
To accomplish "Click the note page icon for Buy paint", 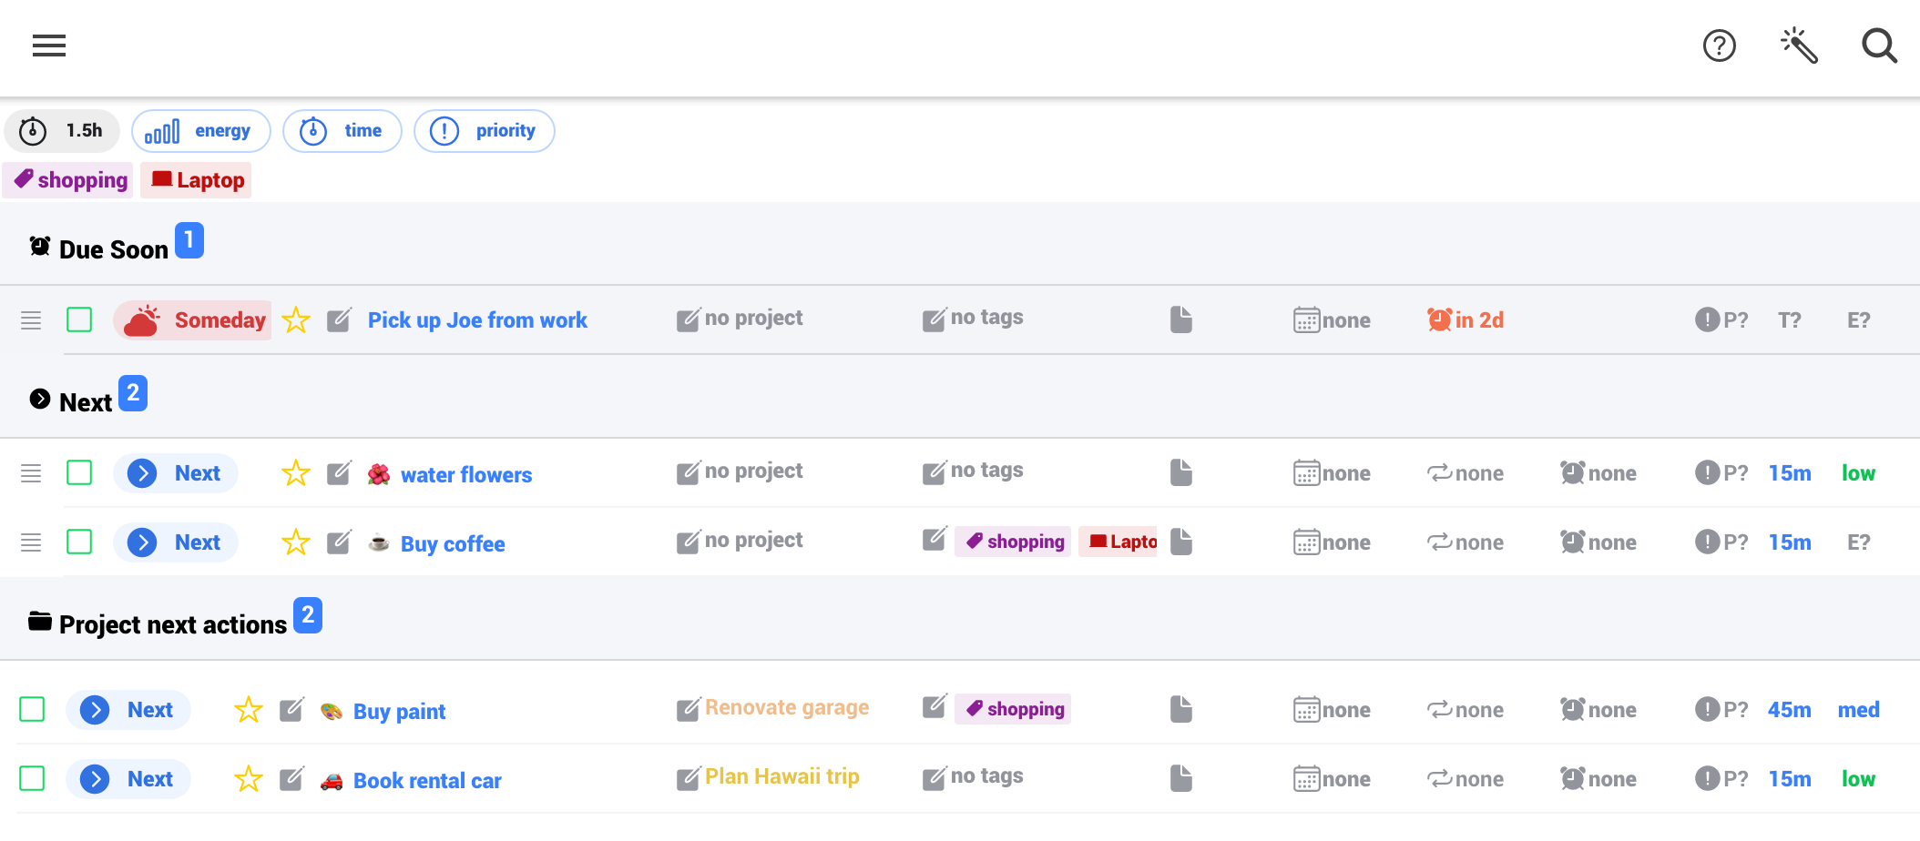I will click(x=1180, y=708).
